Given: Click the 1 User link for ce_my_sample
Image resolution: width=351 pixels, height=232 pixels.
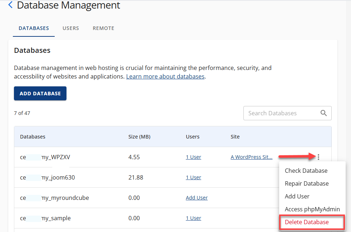Looking at the screenshot, I should tap(193, 218).
